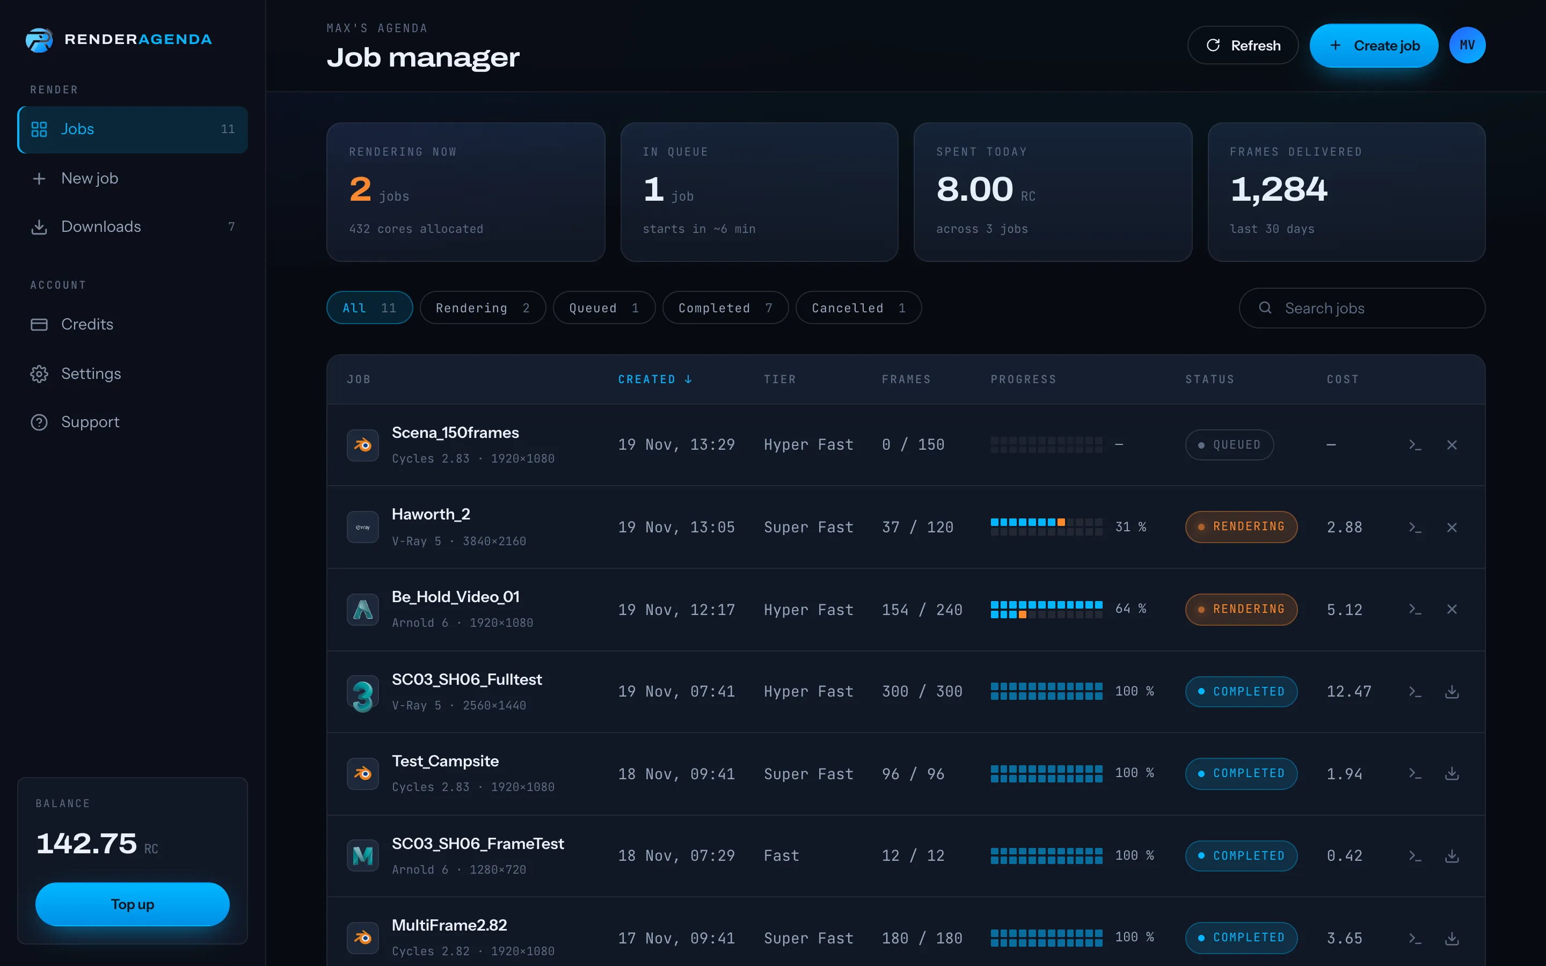The height and width of the screenshot is (966, 1546).
Task: Click the Create job button
Action: click(x=1374, y=46)
